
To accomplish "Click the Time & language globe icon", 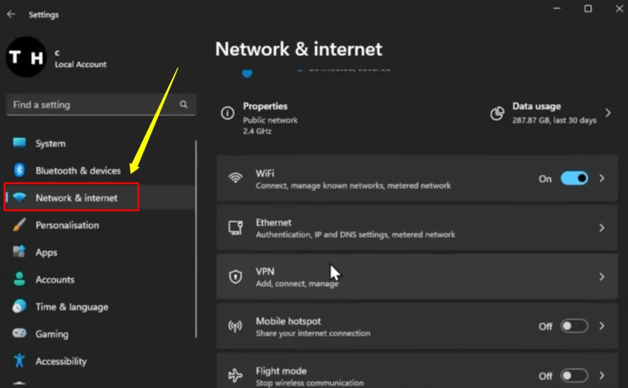I will (19, 307).
